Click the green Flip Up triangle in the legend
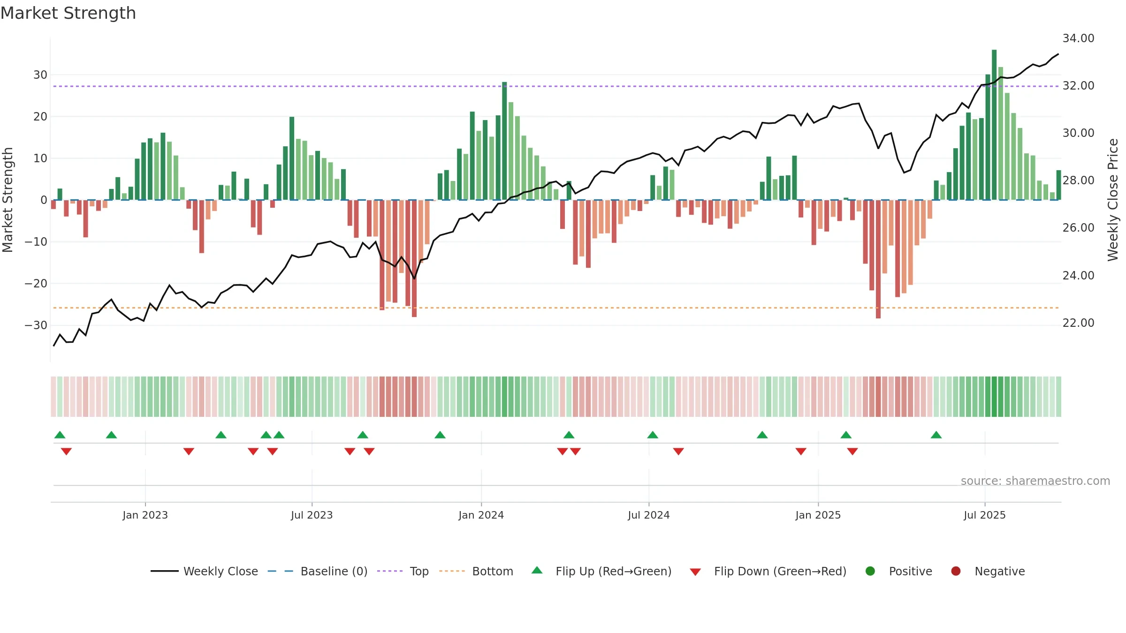The width and height of the screenshot is (1126, 633). coord(537,570)
